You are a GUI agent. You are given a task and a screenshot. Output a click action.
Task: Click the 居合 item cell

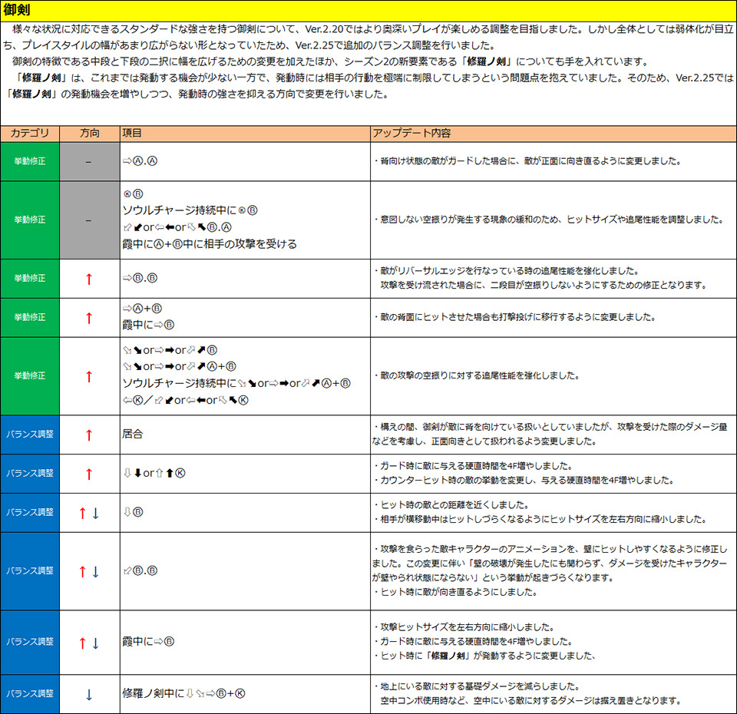pyautogui.click(x=133, y=435)
